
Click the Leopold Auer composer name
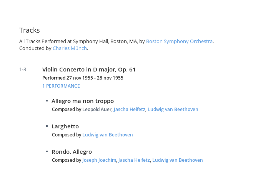coord(97,110)
